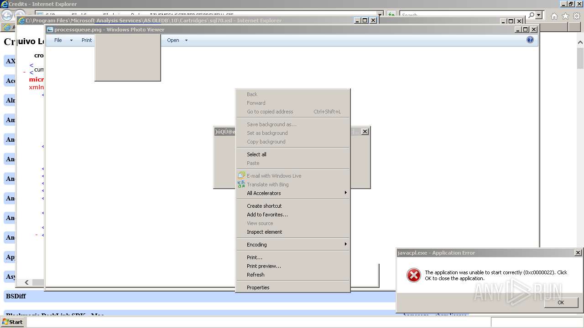Collapse the lower XML node minus sign

[36, 235]
